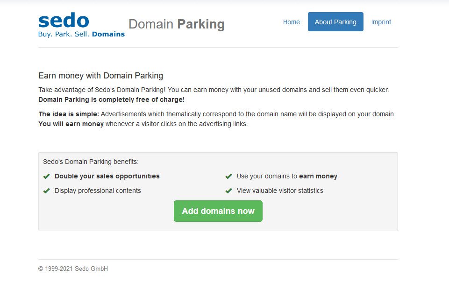The height and width of the screenshot is (283, 449).
Task: Click the Add domains now button
Action: tap(218, 211)
